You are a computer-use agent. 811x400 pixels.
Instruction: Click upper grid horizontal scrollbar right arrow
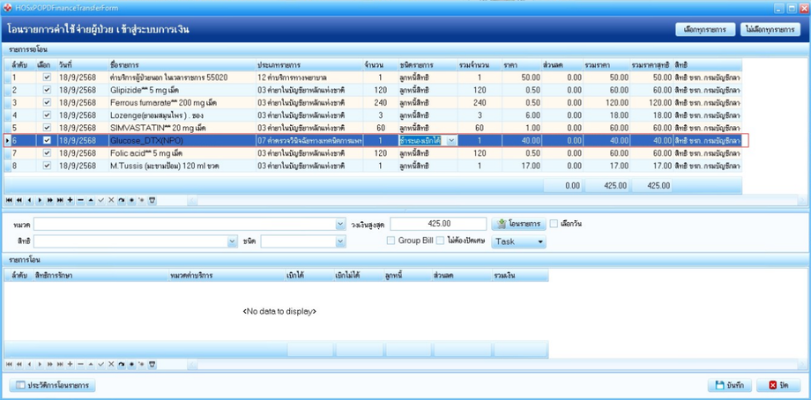coord(803,200)
